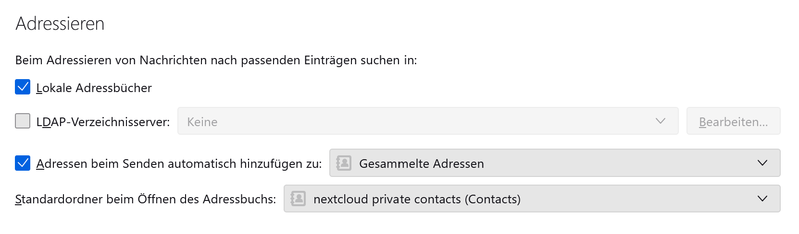Click the Lokale Adressbücher label text
This screenshot has width=799, height=234.
[94, 88]
